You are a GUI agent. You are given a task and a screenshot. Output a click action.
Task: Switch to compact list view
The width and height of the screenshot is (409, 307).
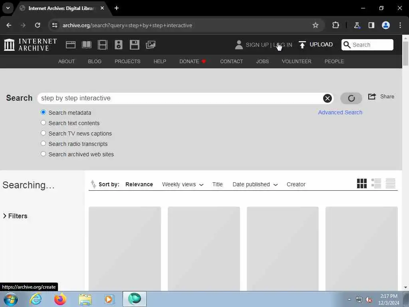pyautogui.click(x=391, y=183)
